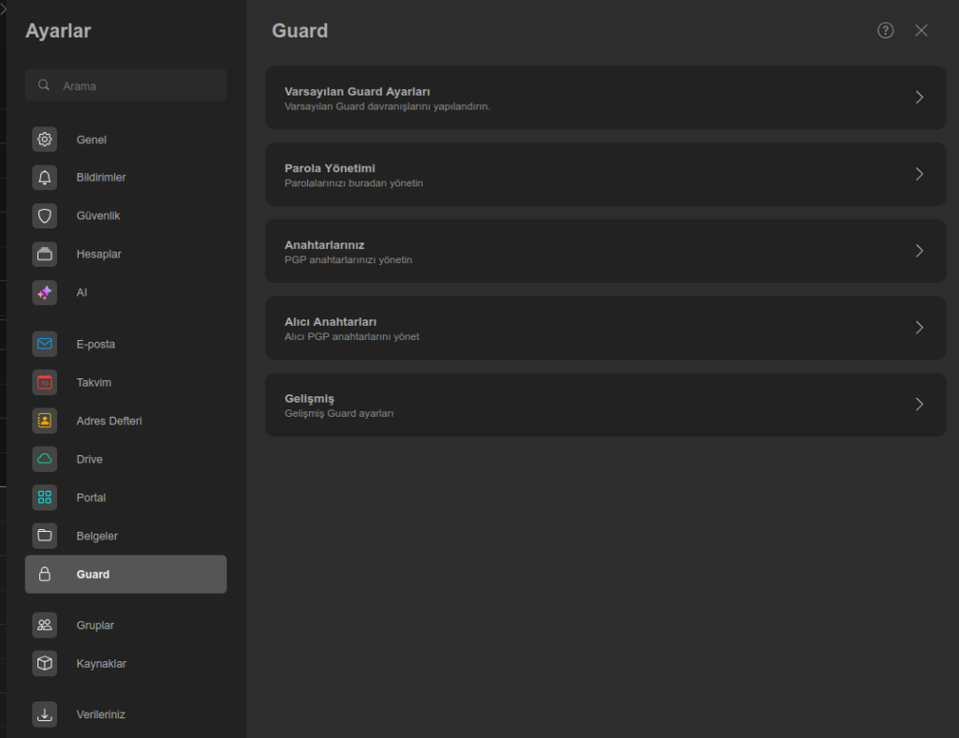Open Bildirimler bell icon in sidebar
The height and width of the screenshot is (738, 959).
(x=44, y=178)
